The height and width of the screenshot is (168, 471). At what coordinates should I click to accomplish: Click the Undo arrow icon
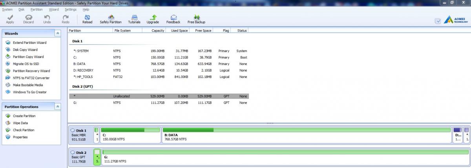pyautogui.click(x=47, y=17)
